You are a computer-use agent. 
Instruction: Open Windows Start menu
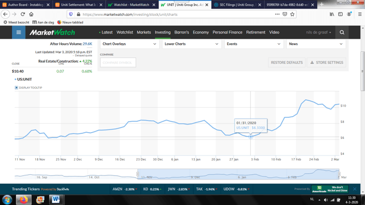(x=7, y=200)
